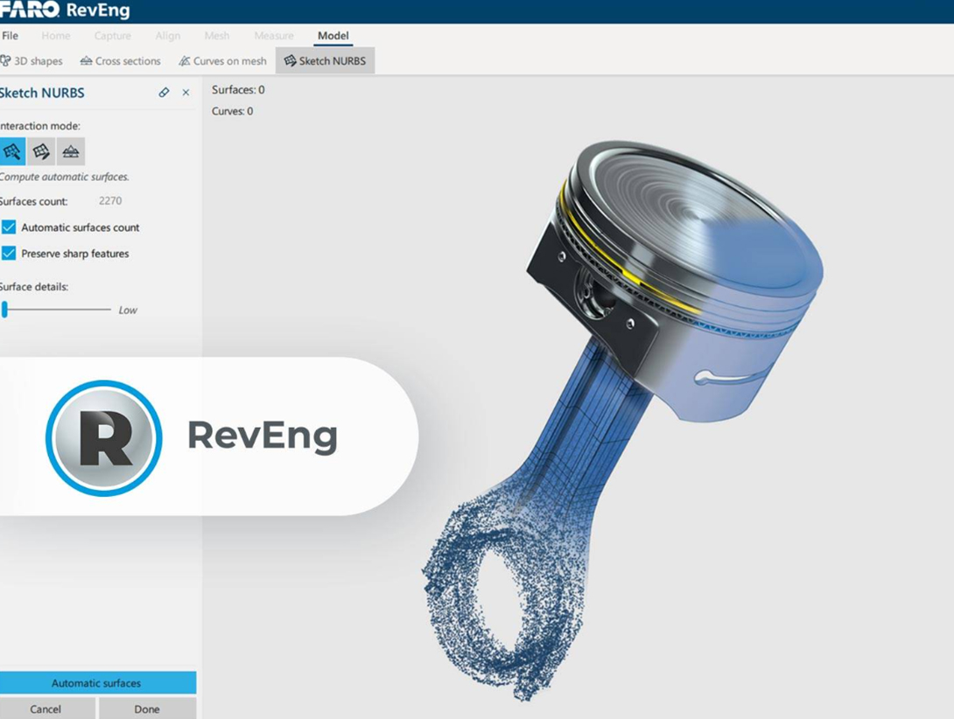
Task: Open the Cross sections tool
Action: click(x=120, y=61)
